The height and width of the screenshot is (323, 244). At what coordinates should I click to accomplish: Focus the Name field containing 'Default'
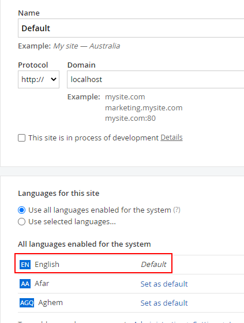pyautogui.click(x=131, y=28)
